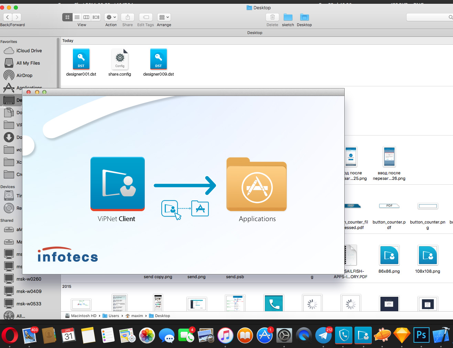The height and width of the screenshot is (348, 453).
Task: Open ViPNet shield app in Dock
Action: coord(344,335)
